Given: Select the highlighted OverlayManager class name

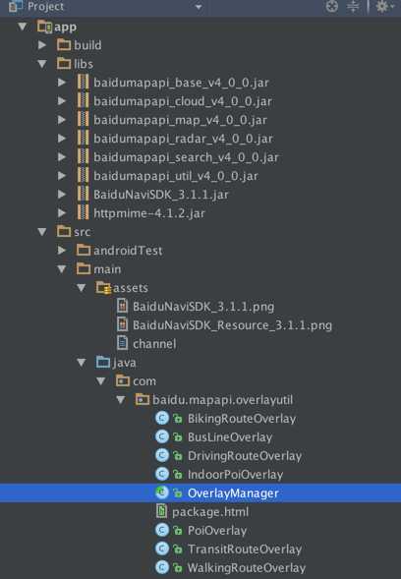Looking at the screenshot, I should click(233, 493).
